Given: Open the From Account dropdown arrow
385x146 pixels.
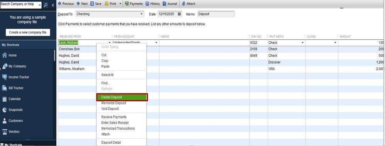Looking at the screenshot, I should (156, 43).
